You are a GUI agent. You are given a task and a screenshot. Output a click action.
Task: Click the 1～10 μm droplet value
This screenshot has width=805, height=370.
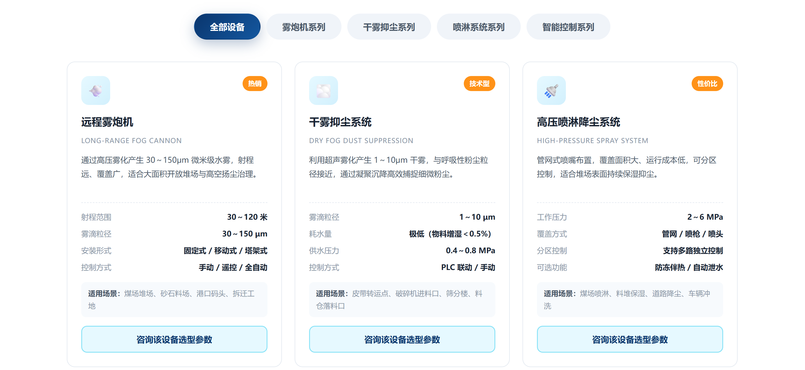pyautogui.click(x=477, y=217)
